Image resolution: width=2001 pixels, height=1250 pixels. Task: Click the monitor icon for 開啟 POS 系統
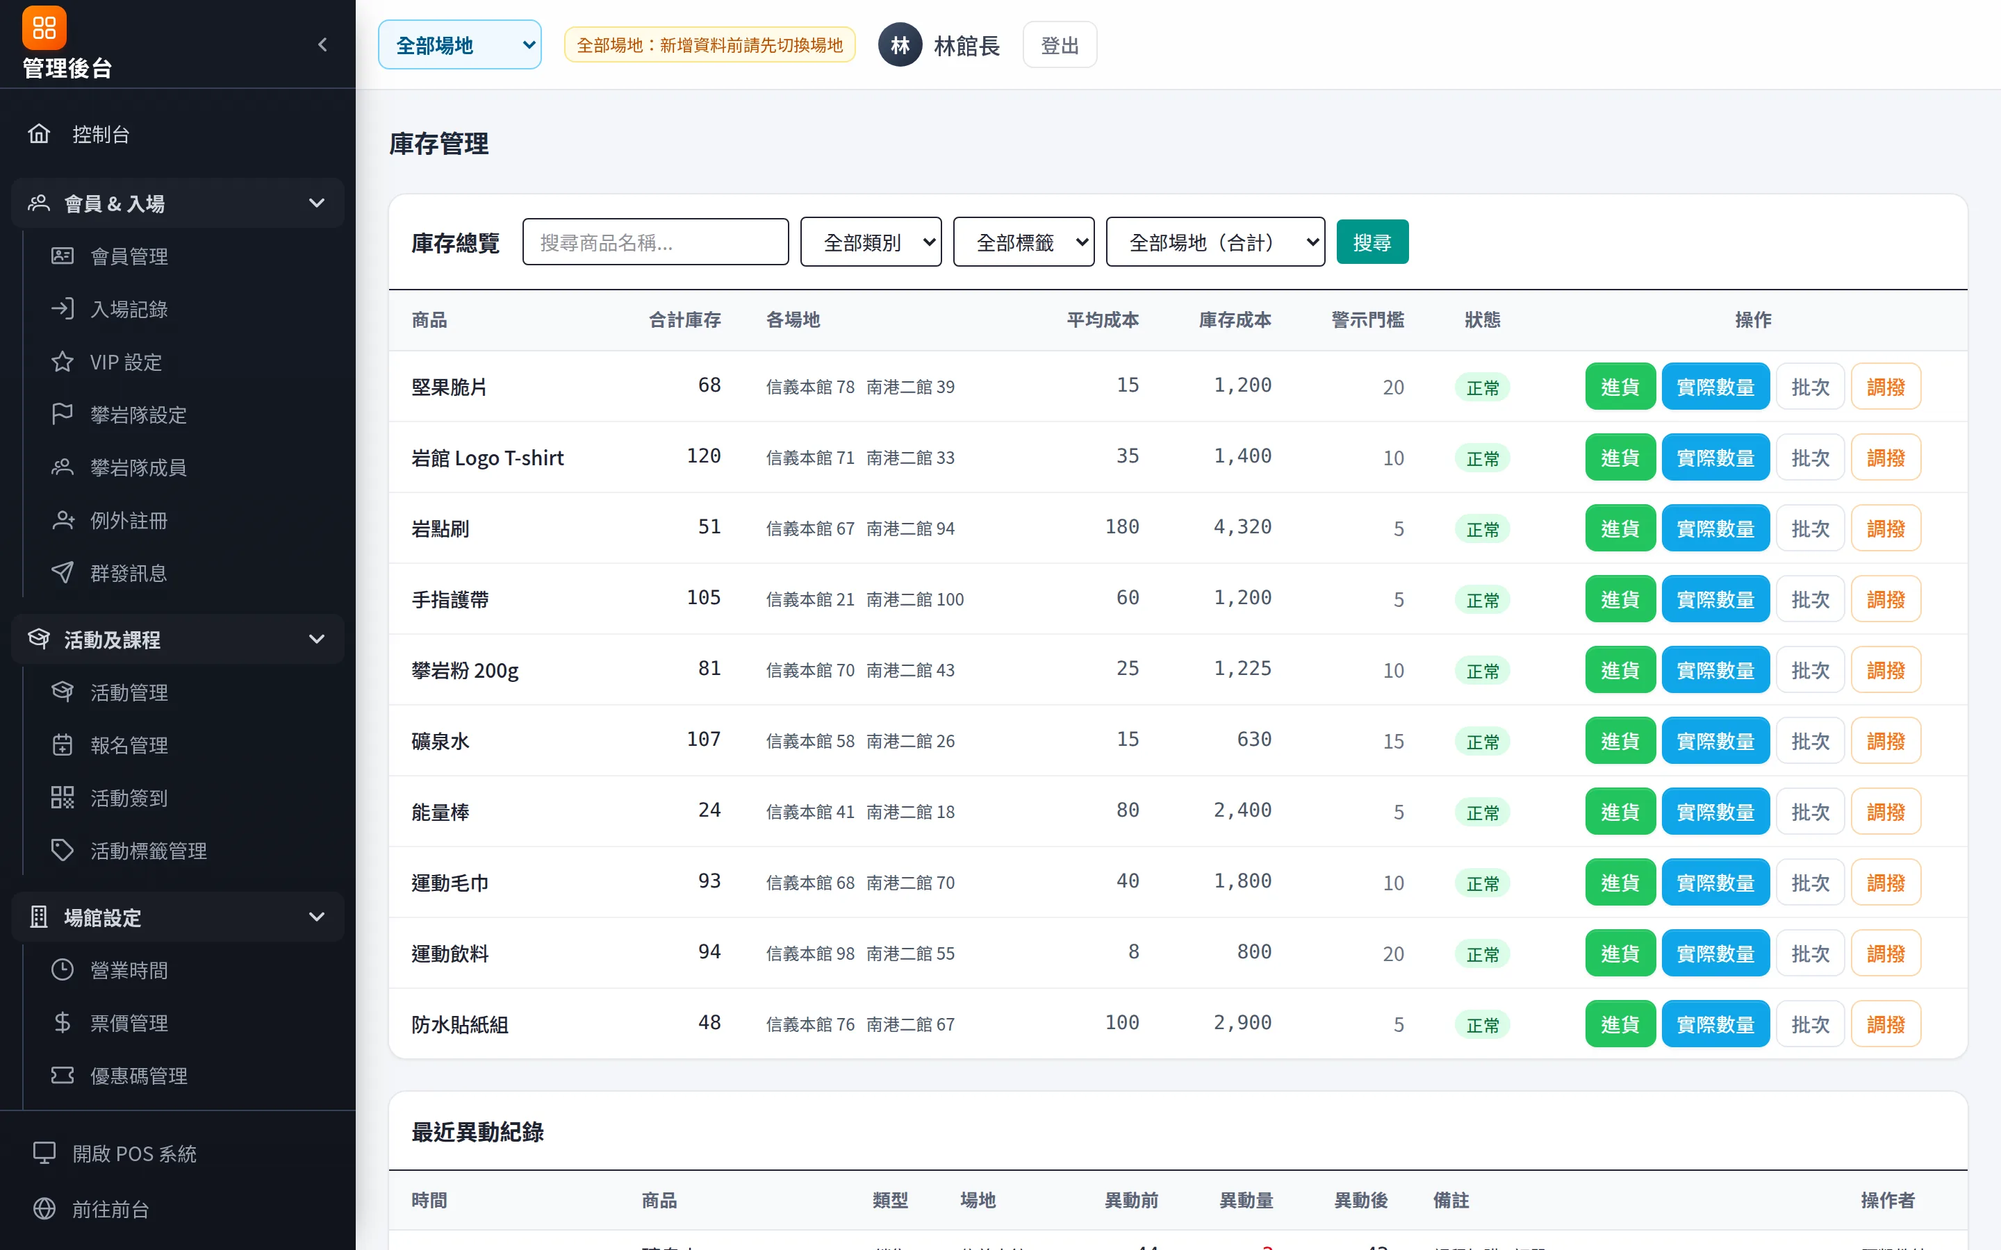[x=44, y=1153]
